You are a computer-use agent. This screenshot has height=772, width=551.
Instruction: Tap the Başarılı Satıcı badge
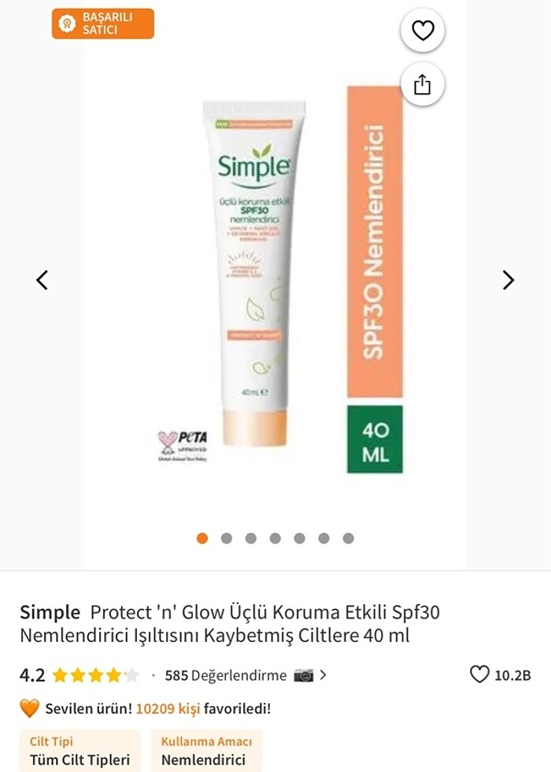coord(103,24)
